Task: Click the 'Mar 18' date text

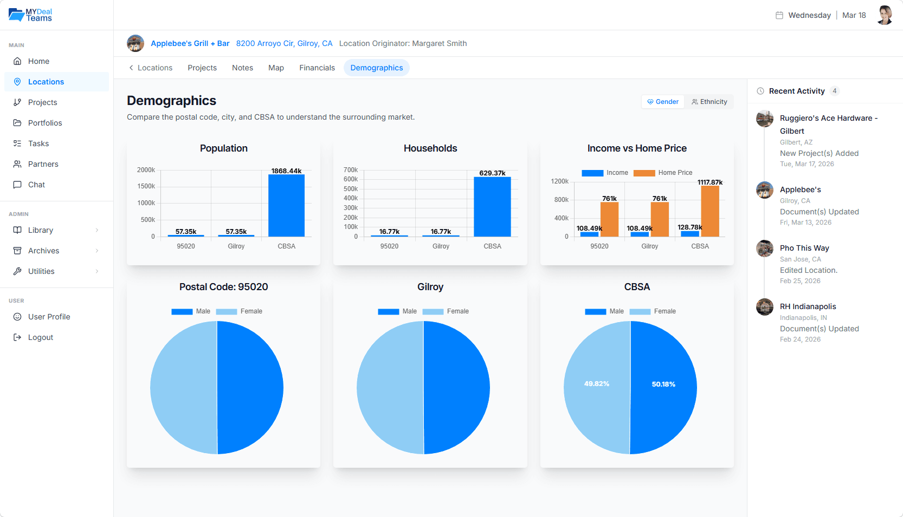Action: 854,15
